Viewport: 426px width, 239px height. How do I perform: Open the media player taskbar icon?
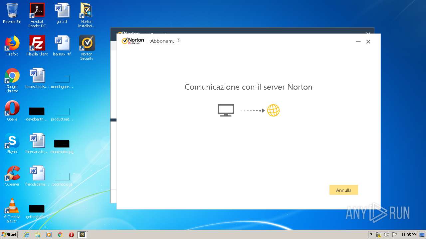[49, 235]
